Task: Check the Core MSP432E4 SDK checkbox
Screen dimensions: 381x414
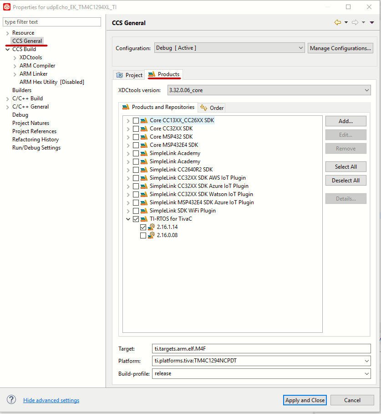Action: click(136, 145)
